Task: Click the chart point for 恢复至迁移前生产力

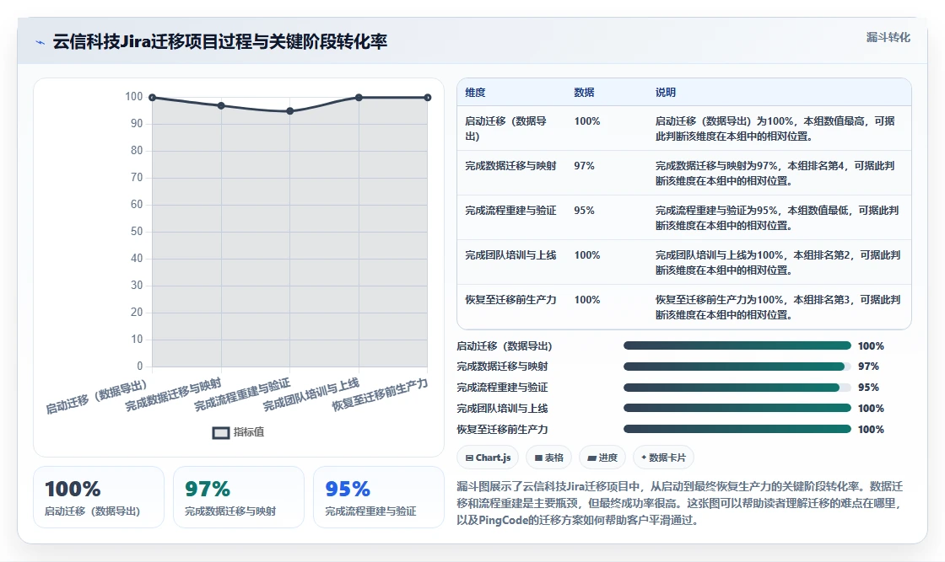Action: click(x=427, y=98)
